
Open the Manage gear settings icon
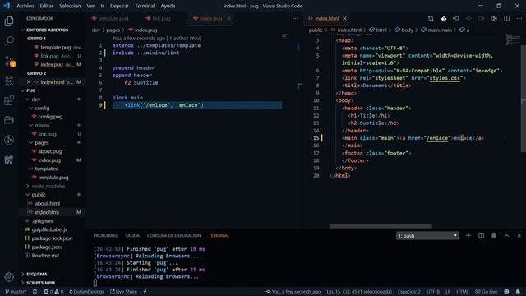click(9, 277)
